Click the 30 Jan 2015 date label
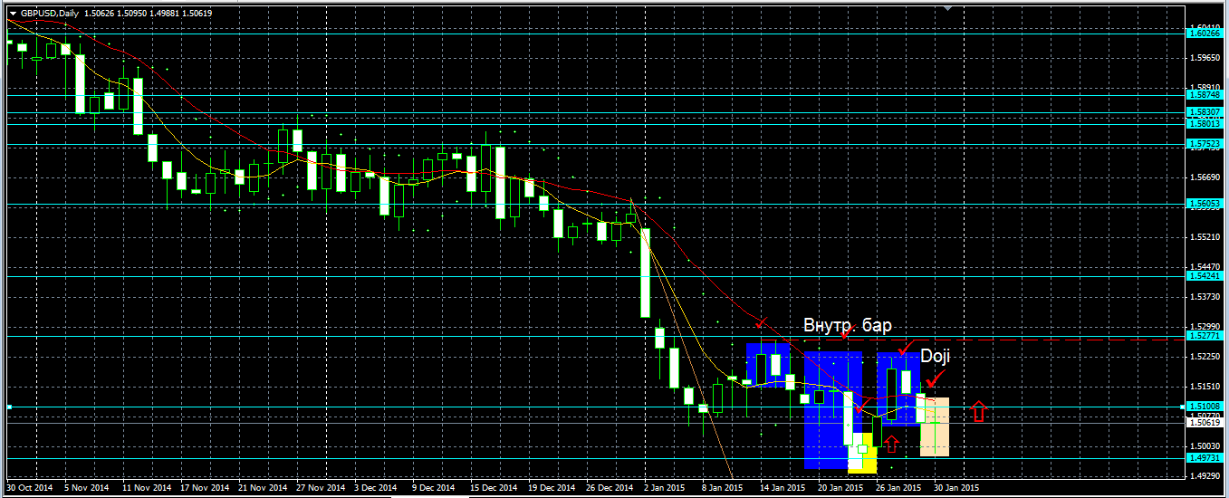 point(956,487)
